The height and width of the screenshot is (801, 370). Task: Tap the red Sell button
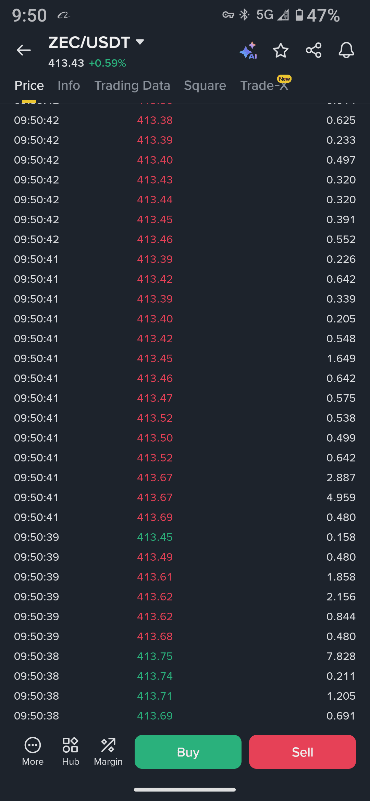tap(303, 752)
